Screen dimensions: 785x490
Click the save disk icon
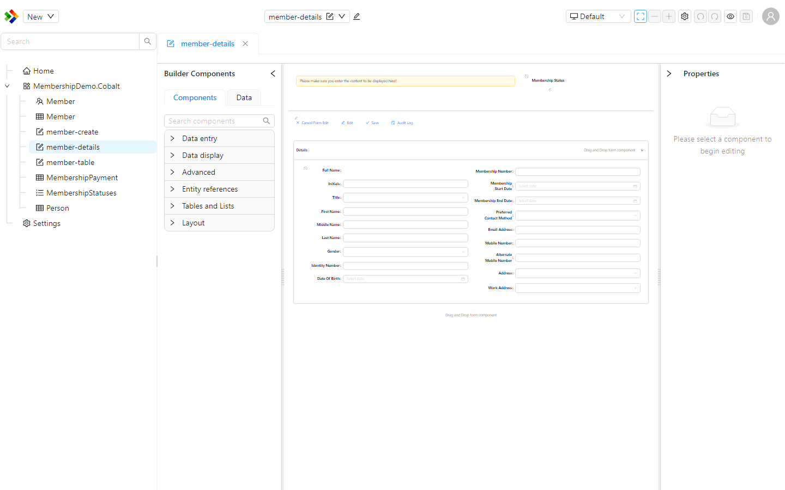[746, 16]
